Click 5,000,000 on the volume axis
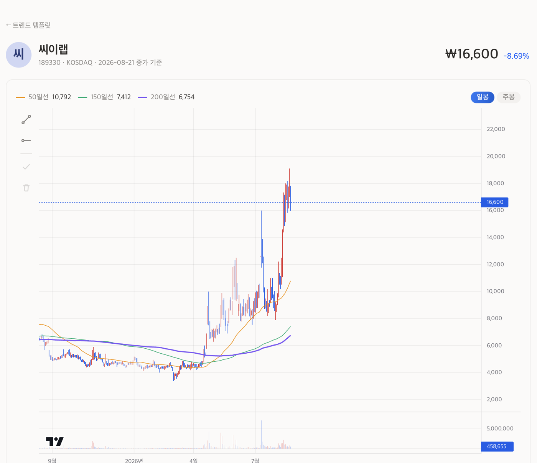The height and width of the screenshot is (463, 537). [x=500, y=428]
